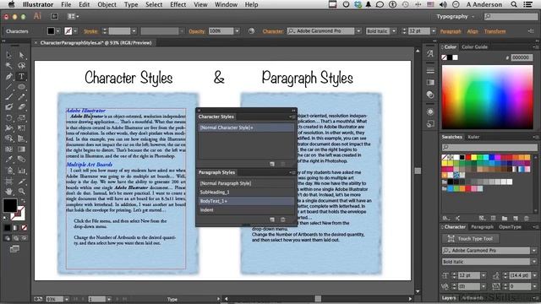Open font style dropdown in Character panel
This screenshot has width=541, height=304.
[x=534, y=262]
